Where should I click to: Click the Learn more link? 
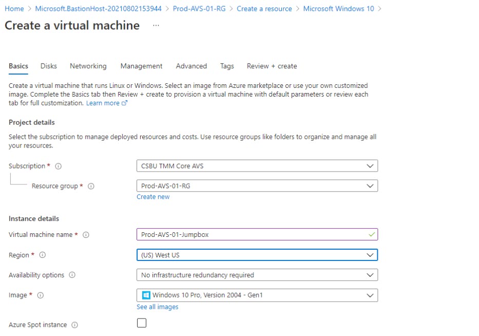coord(103,103)
